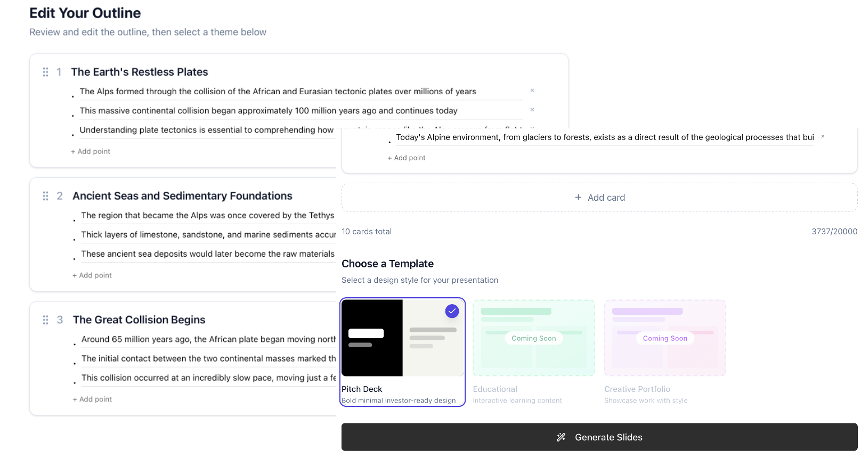Screen dimensions: 861x458
Task: Click the plus icon on Add card
Action: point(578,198)
